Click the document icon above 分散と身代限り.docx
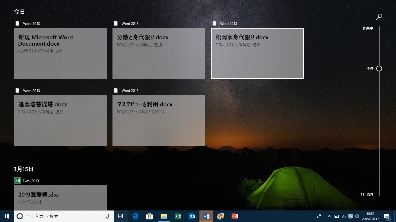The height and width of the screenshot is (222, 396). 116,23
